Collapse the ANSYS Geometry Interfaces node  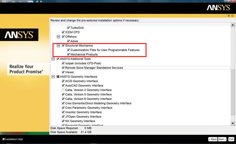point(53,76)
